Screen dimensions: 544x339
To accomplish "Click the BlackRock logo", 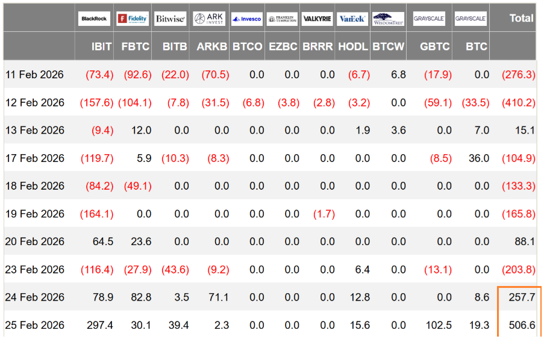I will tap(94, 19).
